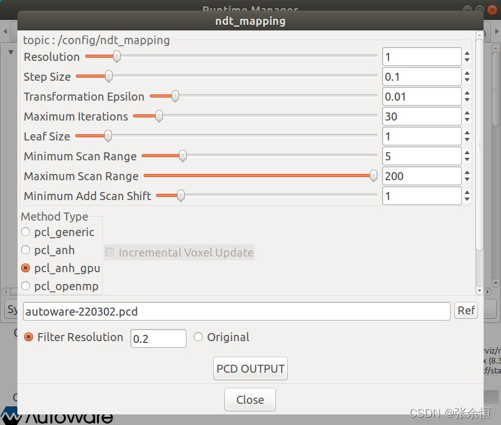Decrease Maximum Scan Range with down arrow
The height and width of the screenshot is (425, 501).
click(467, 179)
